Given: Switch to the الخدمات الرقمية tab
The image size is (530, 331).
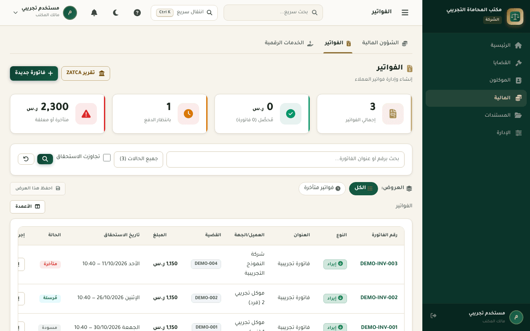Looking at the screenshot, I should pyautogui.click(x=289, y=43).
